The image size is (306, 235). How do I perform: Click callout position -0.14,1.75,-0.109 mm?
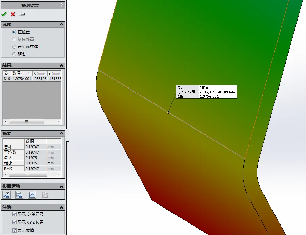(x=218, y=92)
